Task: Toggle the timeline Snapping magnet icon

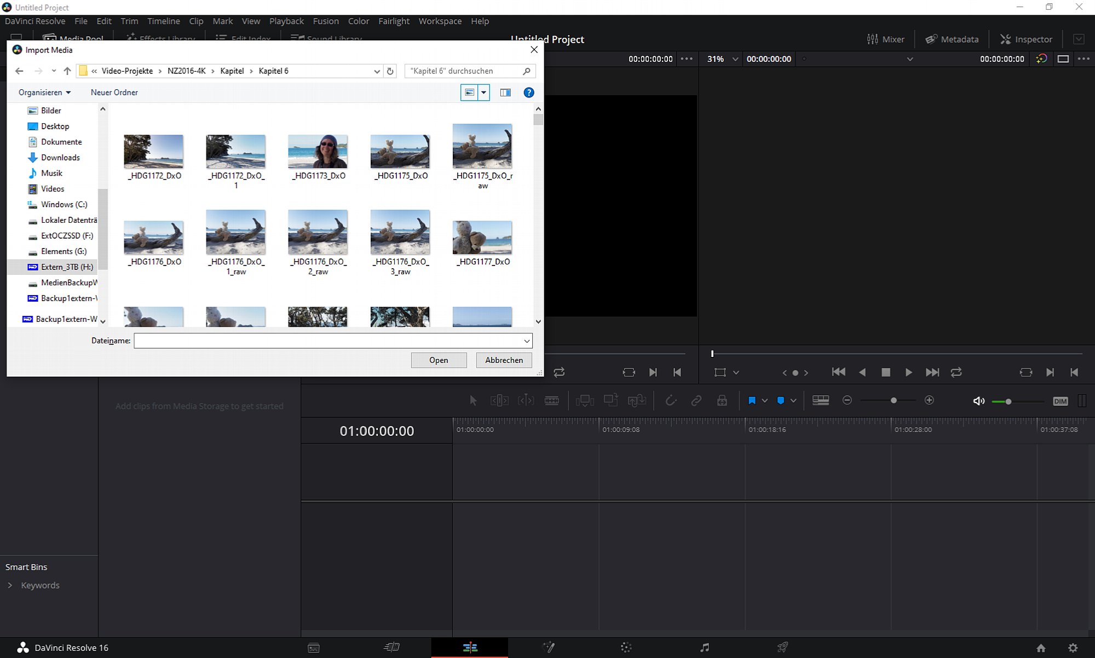Action: click(x=670, y=401)
